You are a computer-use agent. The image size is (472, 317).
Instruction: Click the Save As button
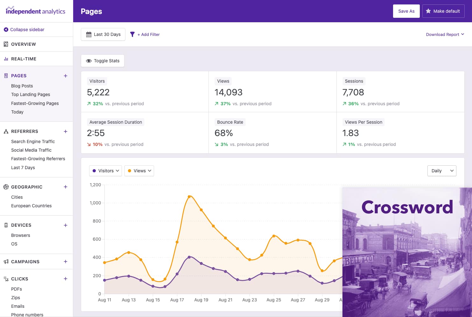click(x=406, y=11)
